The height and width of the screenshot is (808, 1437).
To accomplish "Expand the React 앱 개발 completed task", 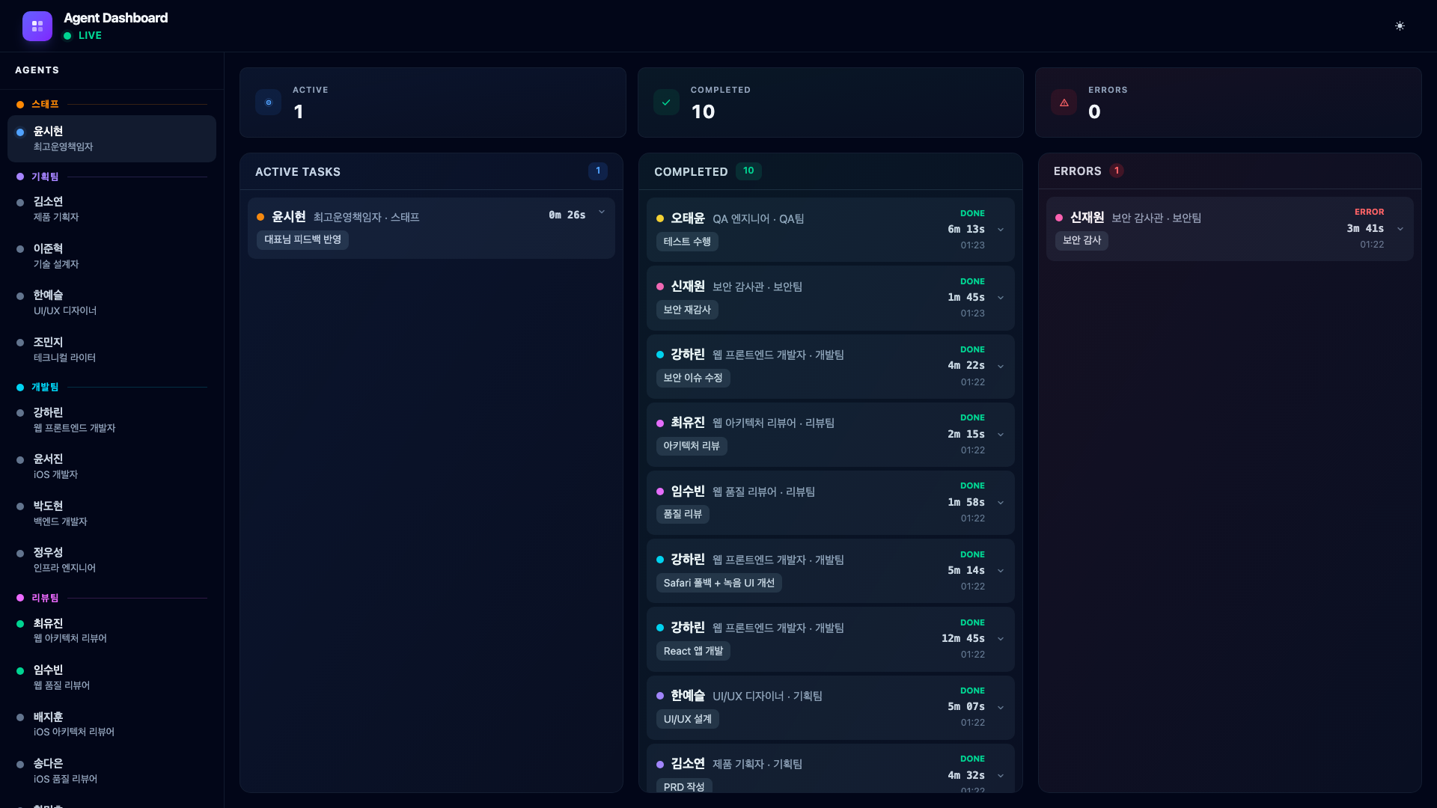I will point(1001,639).
